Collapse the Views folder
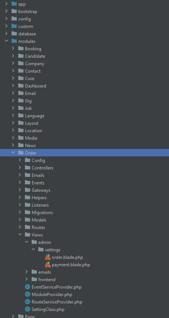The height and width of the screenshot is (318, 169). [x=20, y=235]
